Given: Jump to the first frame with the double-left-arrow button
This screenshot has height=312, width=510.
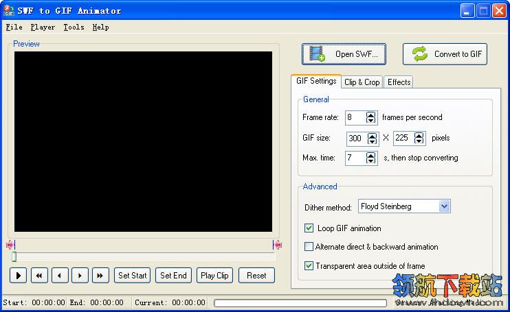Looking at the screenshot, I should [39, 276].
